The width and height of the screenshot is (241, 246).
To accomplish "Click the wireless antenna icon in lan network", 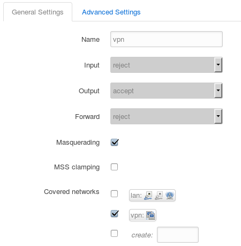I will (x=170, y=196).
